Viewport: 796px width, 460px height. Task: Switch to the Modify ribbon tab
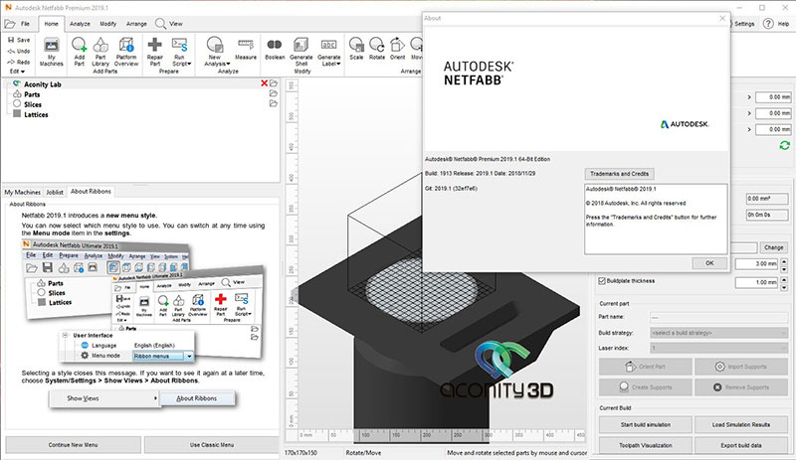(x=108, y=24)
